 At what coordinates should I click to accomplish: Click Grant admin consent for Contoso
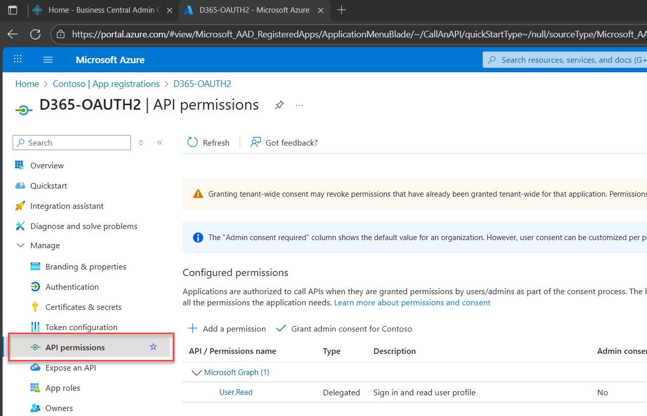pos(352,329)
